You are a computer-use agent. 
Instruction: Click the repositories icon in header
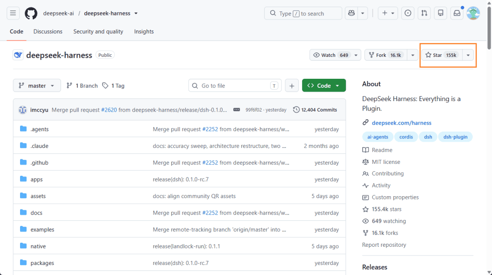pyautogui.click(x=441, y=13)
